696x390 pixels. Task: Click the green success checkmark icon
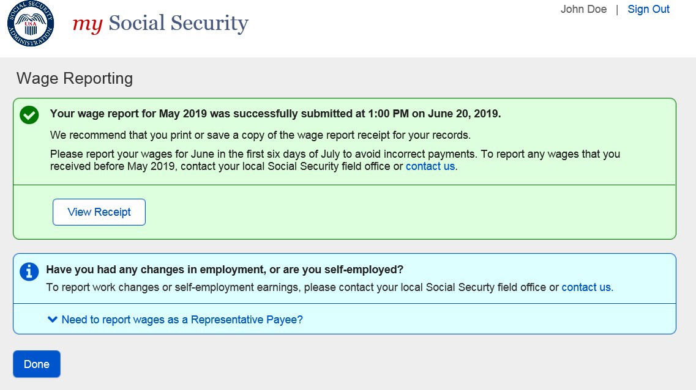click(x=29, y=115)
